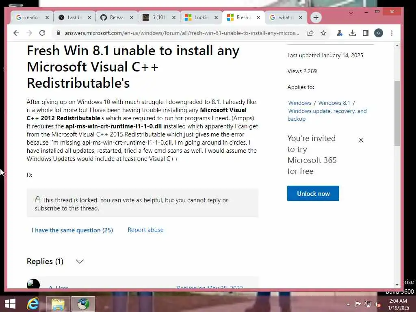This screenshot has height=312, width=416.
Task: Open File Explorer from taskbar
Action: (58, 304)
